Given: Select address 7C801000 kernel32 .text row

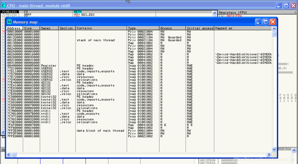Looking at the screenshot, I should click(x=139, y=100).
